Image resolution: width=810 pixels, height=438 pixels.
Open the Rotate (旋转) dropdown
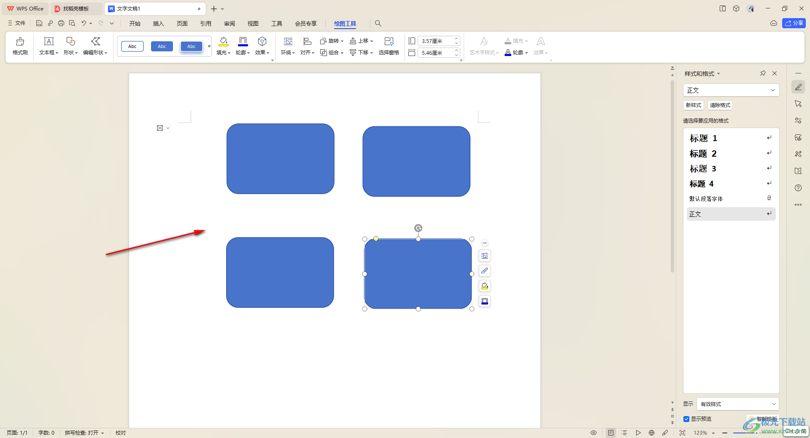click(x=332, y=41)
